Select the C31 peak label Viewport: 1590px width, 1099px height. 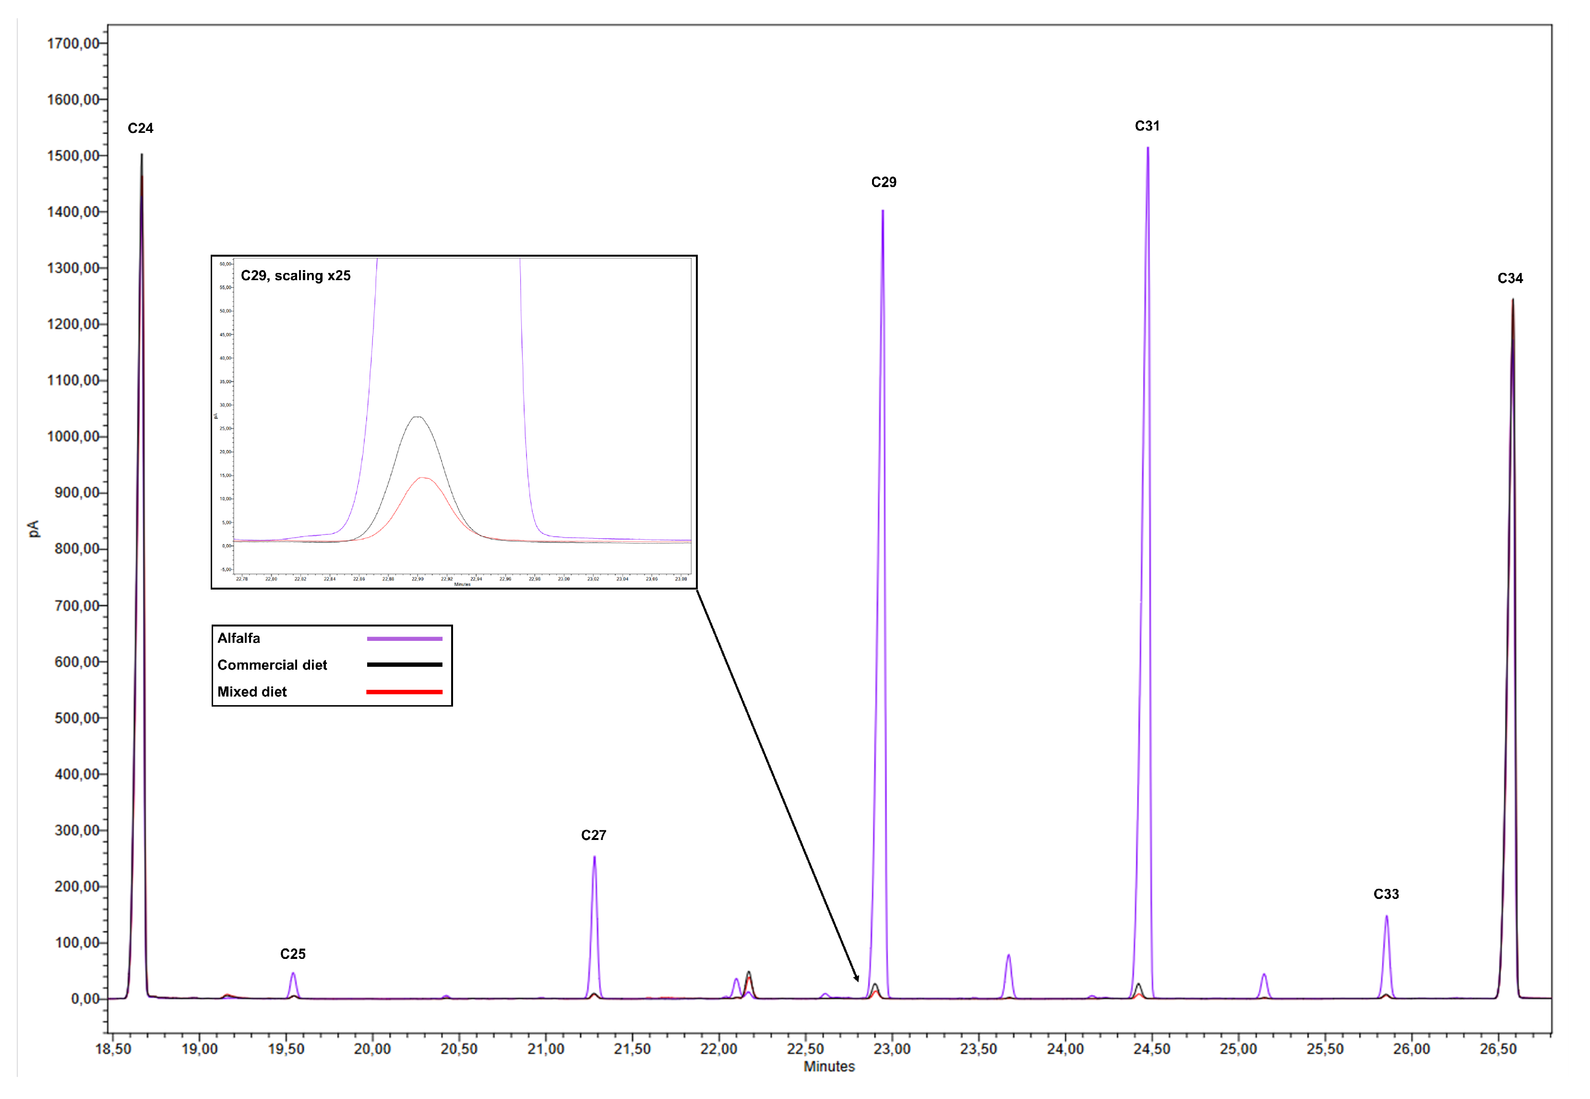[1147, 126]
